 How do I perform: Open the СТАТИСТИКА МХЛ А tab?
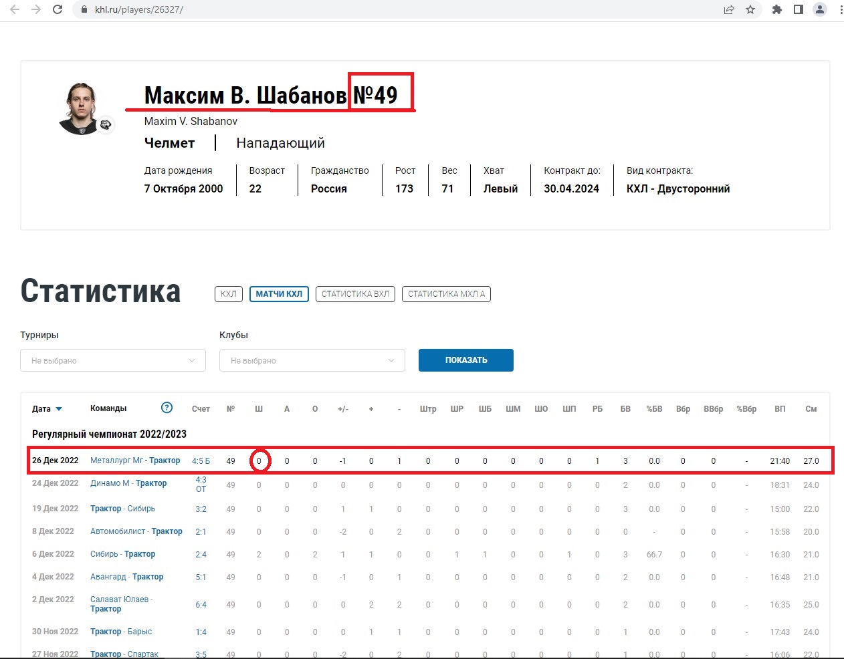[x=446, y=294]
